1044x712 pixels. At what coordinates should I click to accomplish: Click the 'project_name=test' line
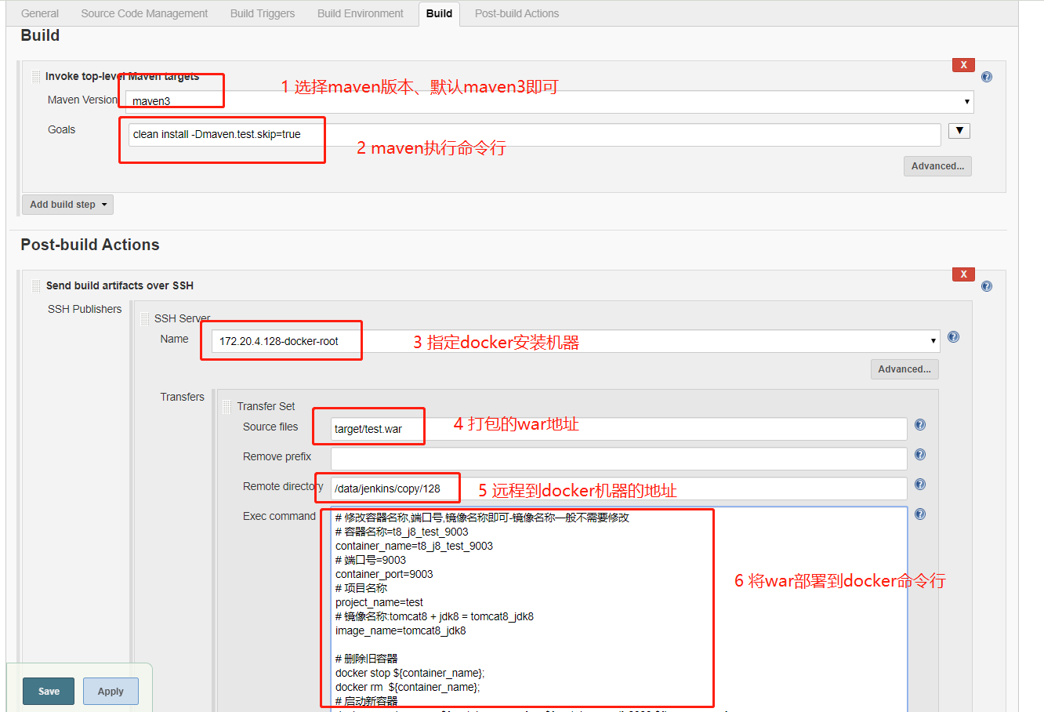(379, 602)
